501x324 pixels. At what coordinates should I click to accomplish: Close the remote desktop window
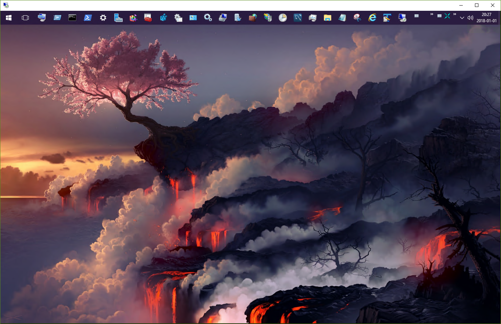pyautogui.click(x=493, y=5)
